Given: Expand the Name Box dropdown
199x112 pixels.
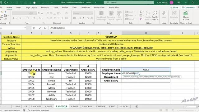Looking at the screenshot, I should pyautogui.click(x=25, y=28).
